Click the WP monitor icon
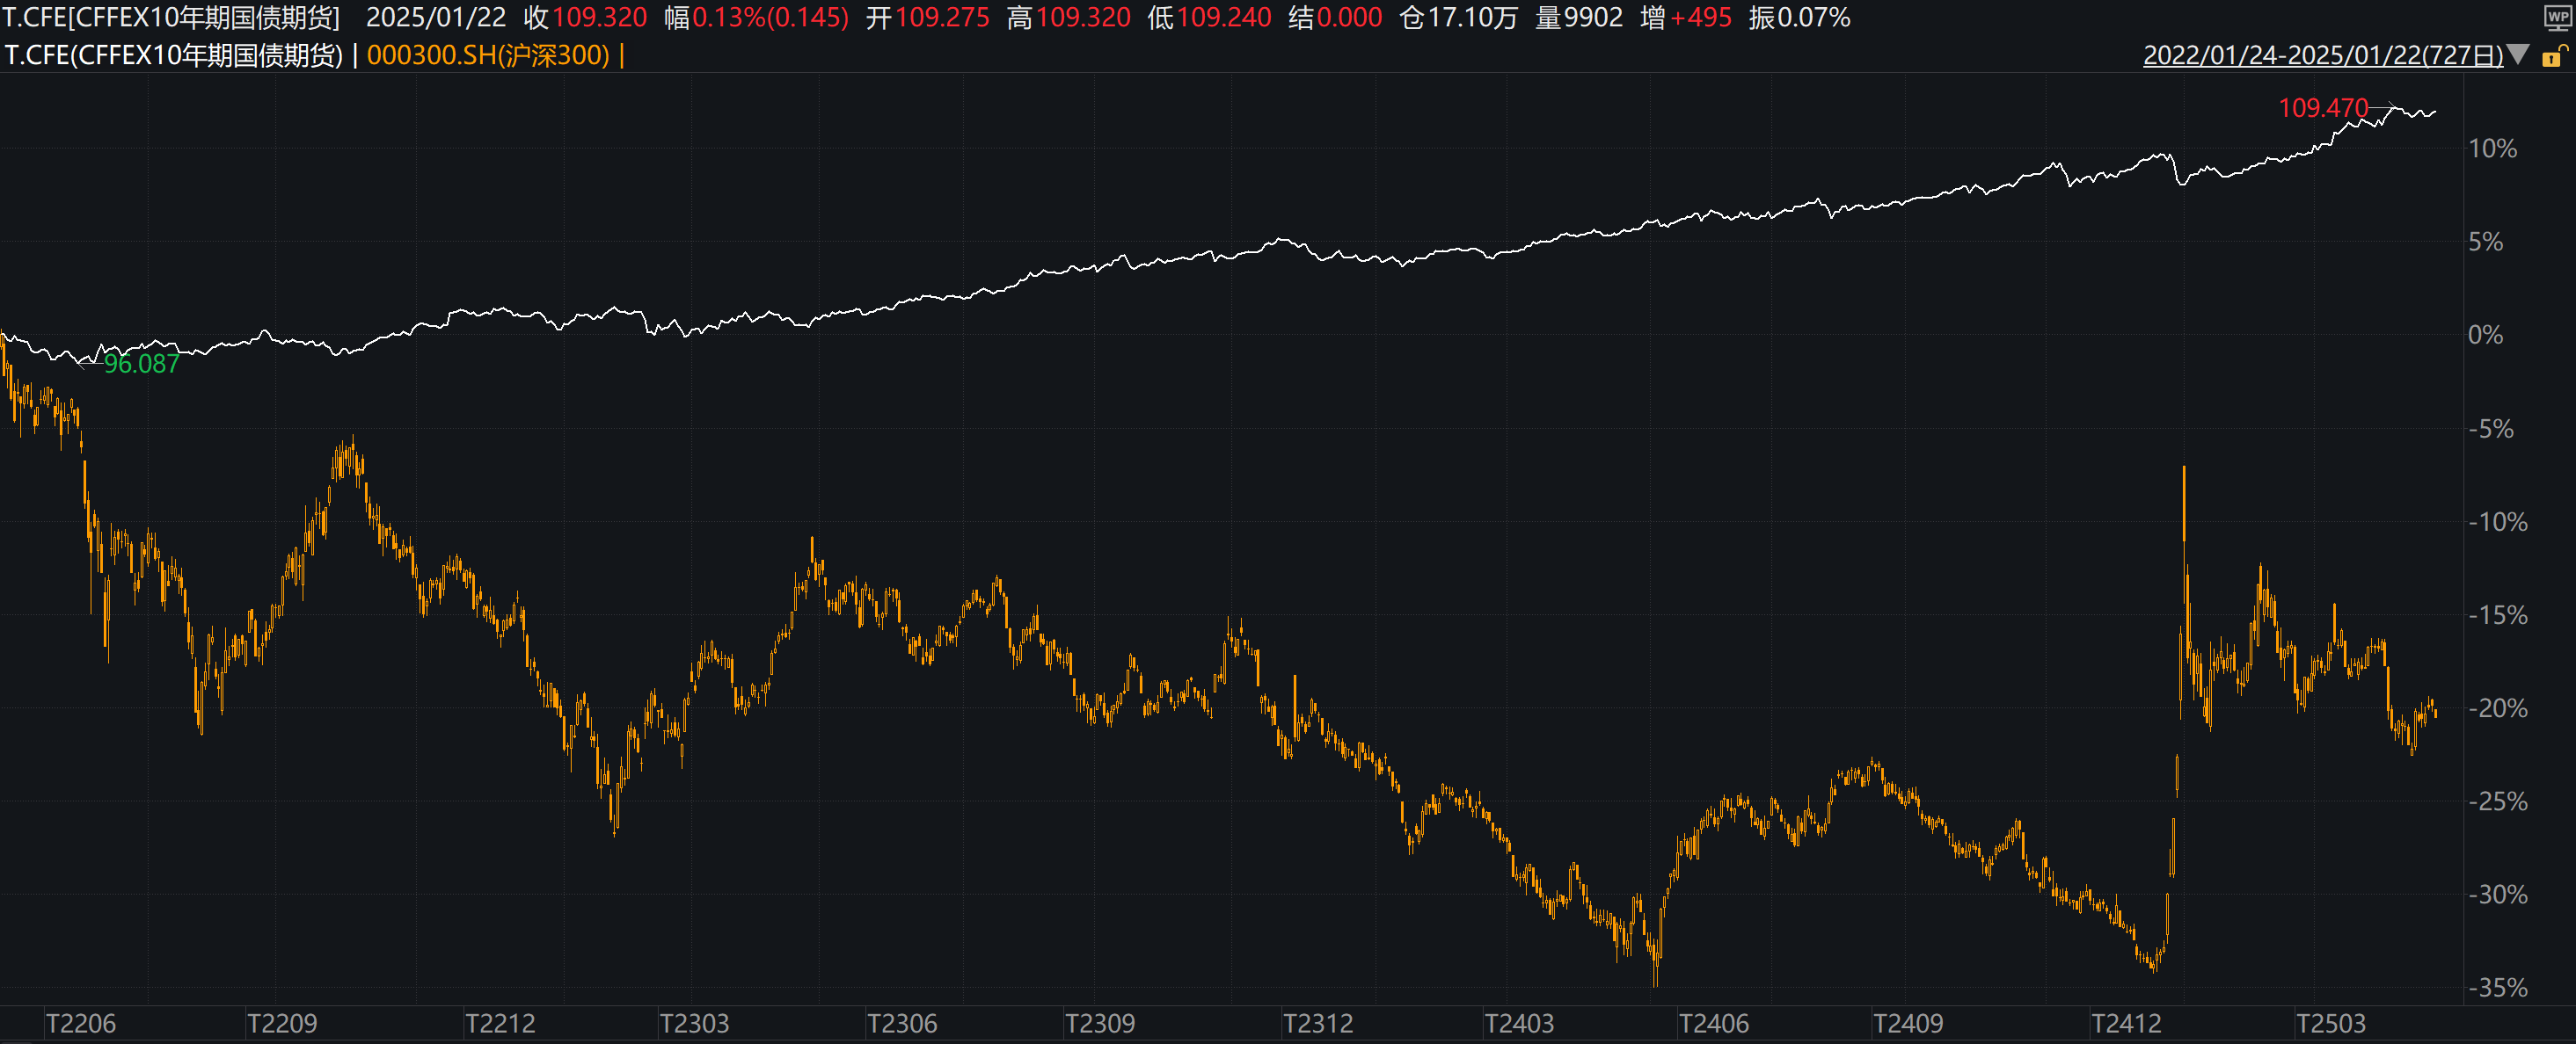This screenshot has height=1044, width=2576. click(x=2557, y=19)
